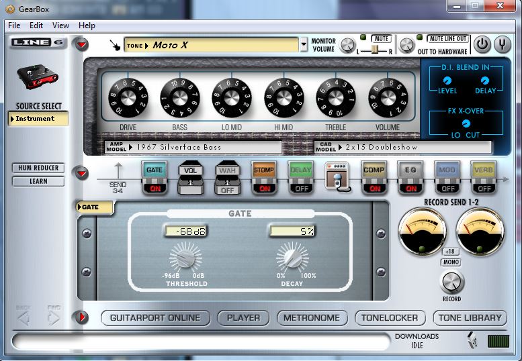Viewport: 522px width, 361px height.
Task: Click the Line 6 logo
Action: point(38,42)
